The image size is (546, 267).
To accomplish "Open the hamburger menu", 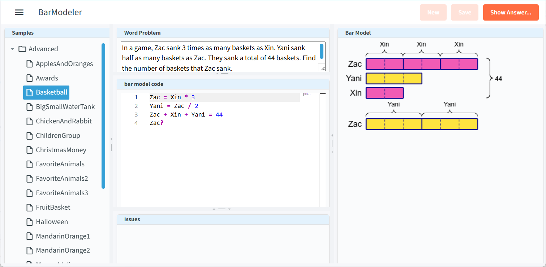I will click(19, 12).
